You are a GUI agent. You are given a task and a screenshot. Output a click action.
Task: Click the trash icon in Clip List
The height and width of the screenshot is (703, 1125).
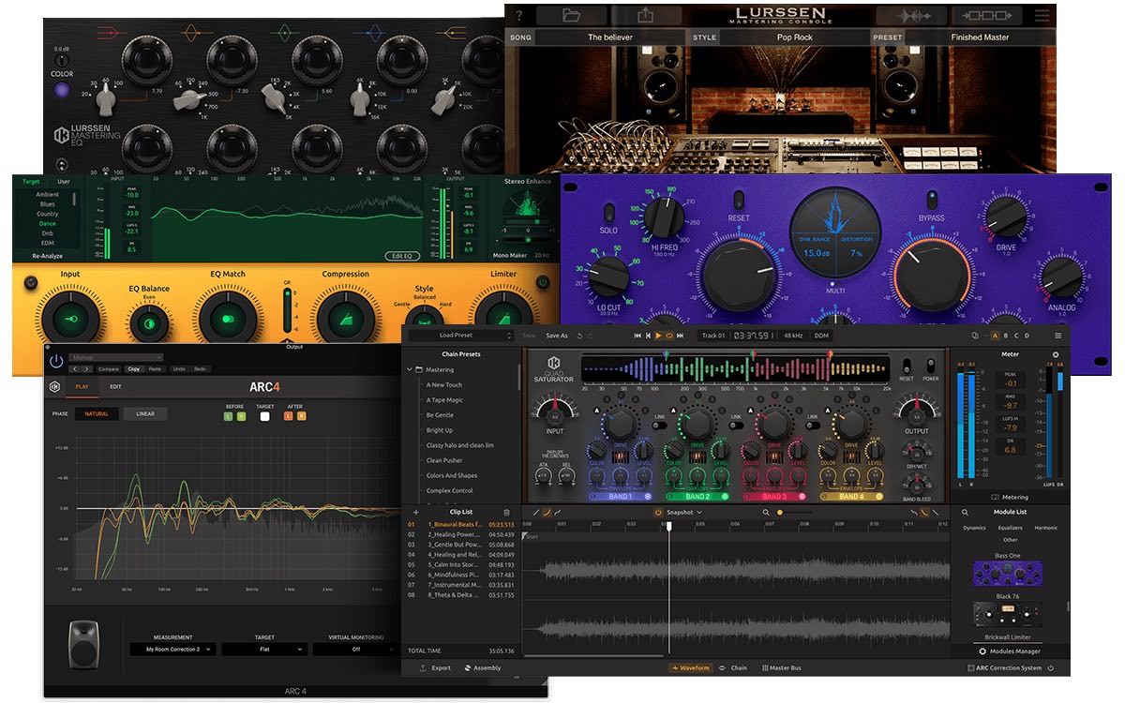(x=507, y=513)
